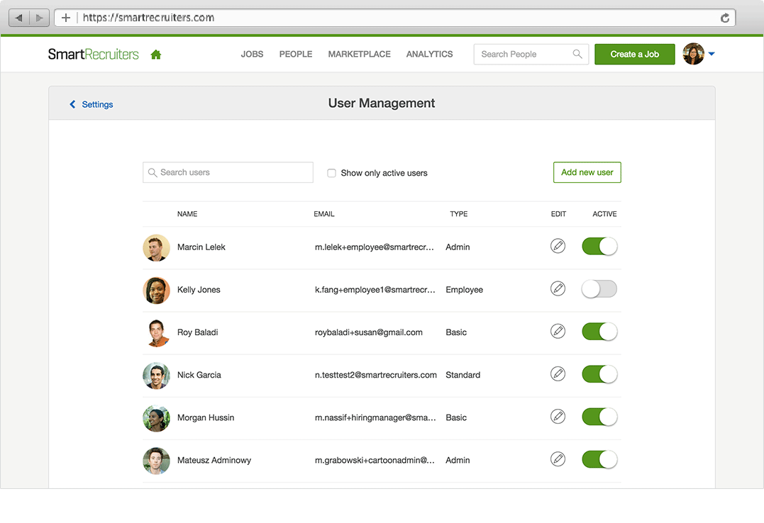
Task: Reload the page with the refresh icon
Action: pos(725,18)
